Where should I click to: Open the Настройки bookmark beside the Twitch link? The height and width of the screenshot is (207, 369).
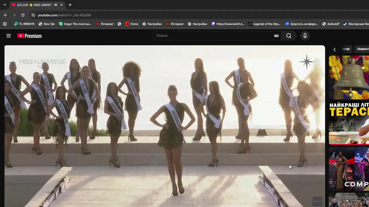point(197,24)
